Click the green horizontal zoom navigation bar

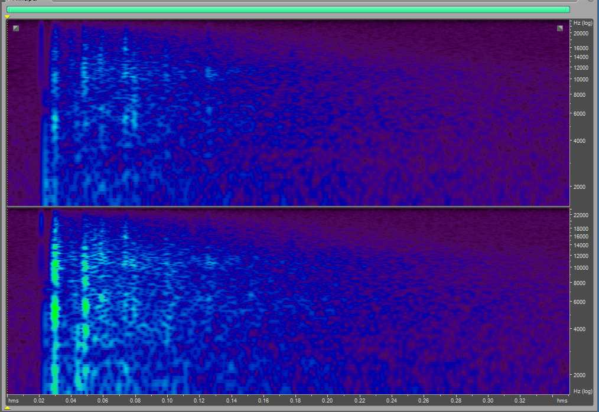288,9
